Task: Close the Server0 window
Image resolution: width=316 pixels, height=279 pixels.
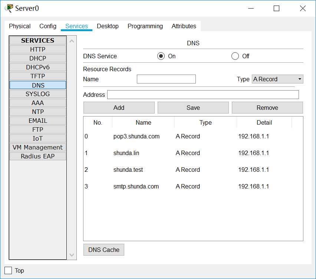Action: coord(303,8)
